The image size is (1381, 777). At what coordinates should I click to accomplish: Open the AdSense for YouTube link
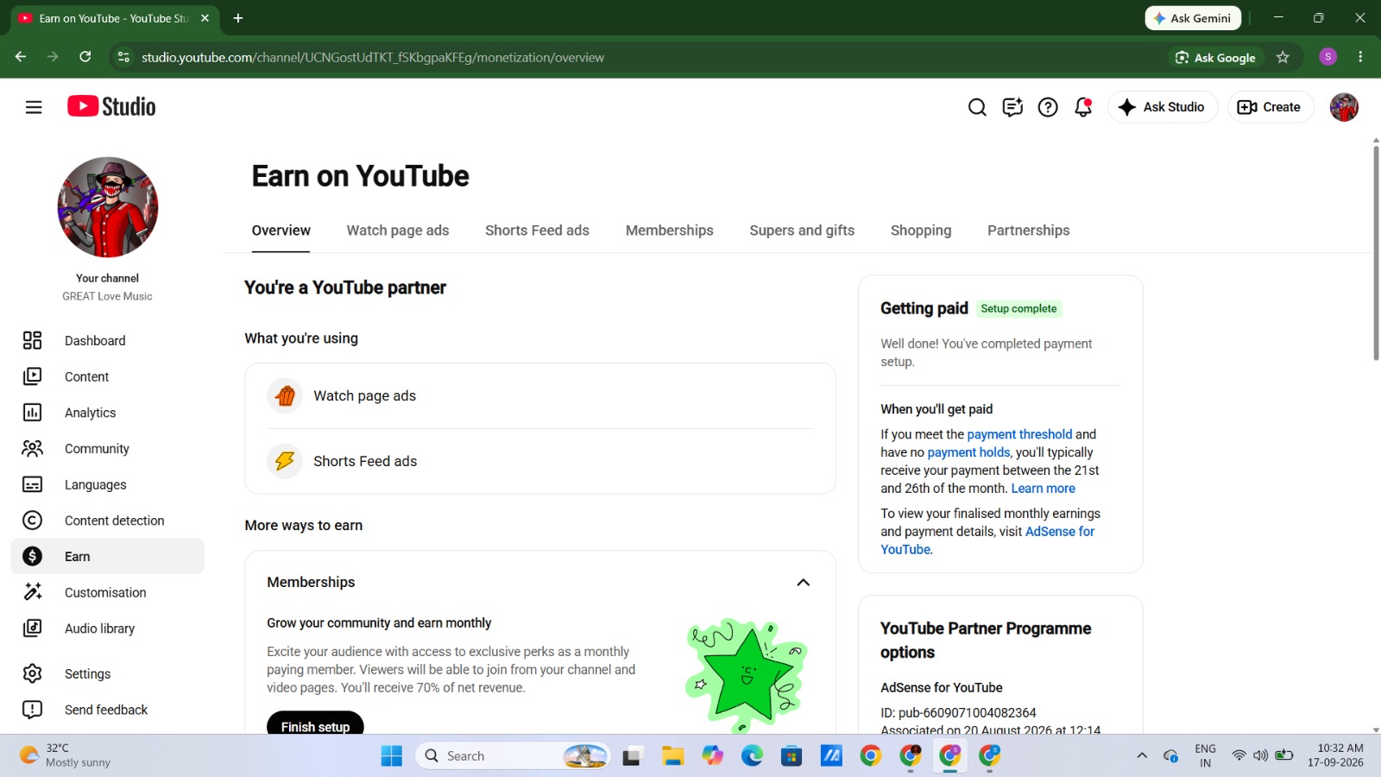click(x=987, y=540)
